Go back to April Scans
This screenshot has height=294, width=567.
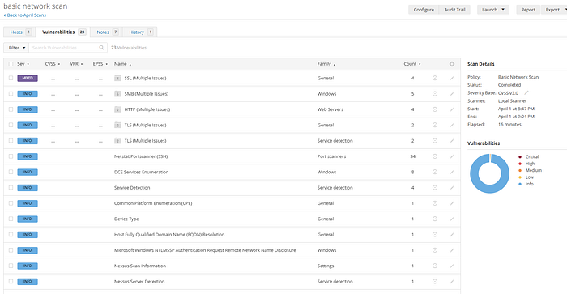[x=25, y=15]
